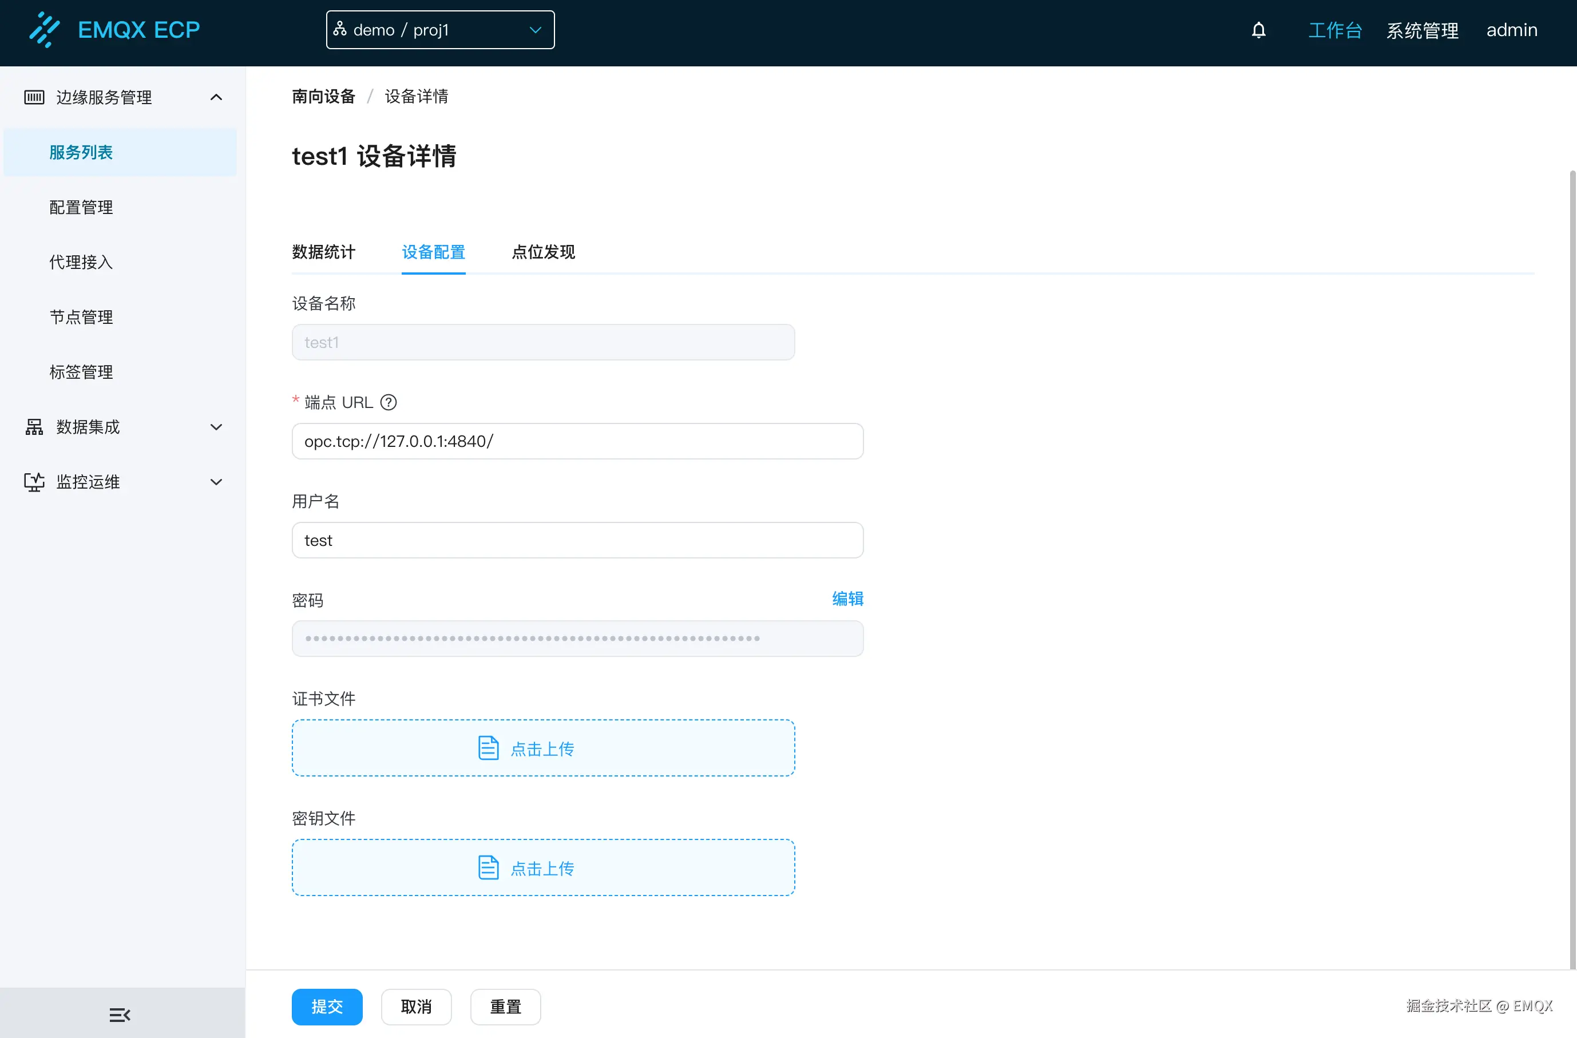Expand the 监控运维 menu section

tap(216, 482)
